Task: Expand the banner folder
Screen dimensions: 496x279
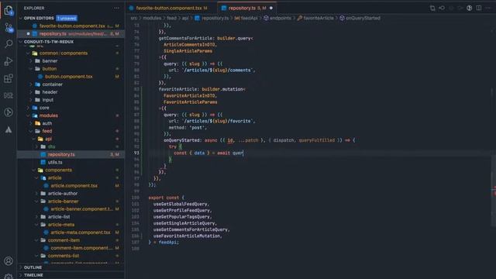Action: 50,60
